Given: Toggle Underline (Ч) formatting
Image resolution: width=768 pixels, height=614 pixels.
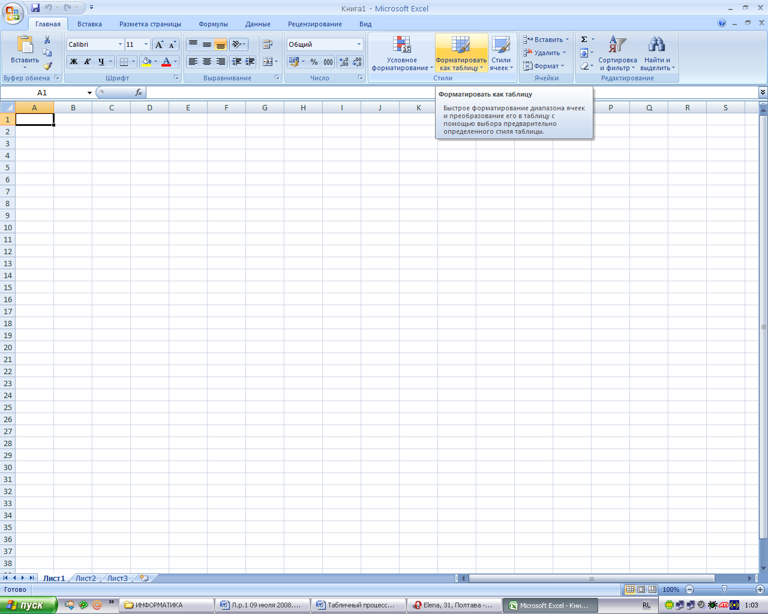Looking at the screenshot, I should pyautogui.click(x=101, y=62).
